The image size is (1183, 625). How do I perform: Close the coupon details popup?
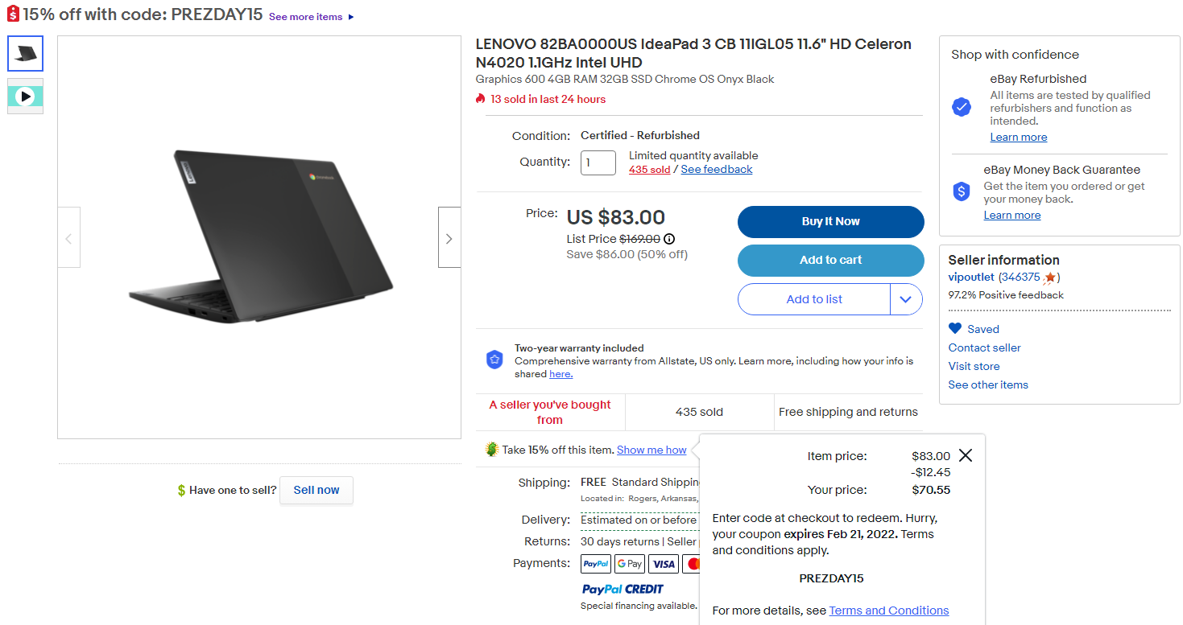[x=966, y=455]
